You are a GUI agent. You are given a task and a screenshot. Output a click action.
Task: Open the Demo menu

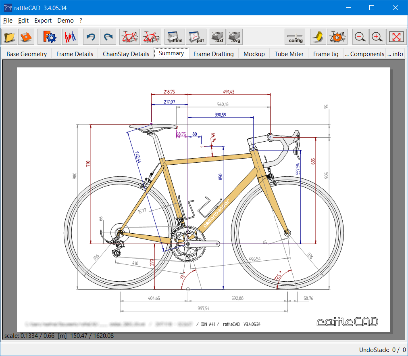tap(65, 21)
